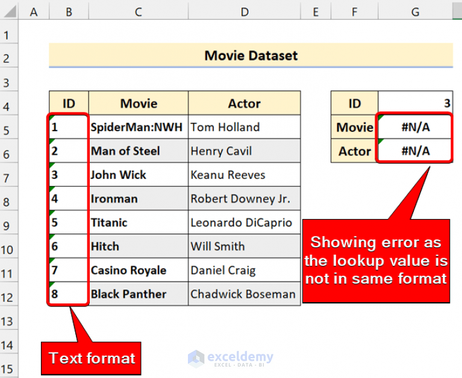Viewport: 462px width, 378px height.
Task: Select the ID cell containing 8
Action: (69, 294)
